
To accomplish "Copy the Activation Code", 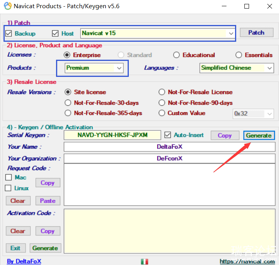I will 48,231.
